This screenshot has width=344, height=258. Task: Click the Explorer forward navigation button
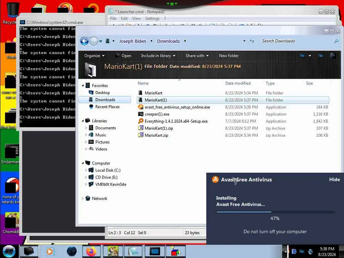tap(94, 41)
